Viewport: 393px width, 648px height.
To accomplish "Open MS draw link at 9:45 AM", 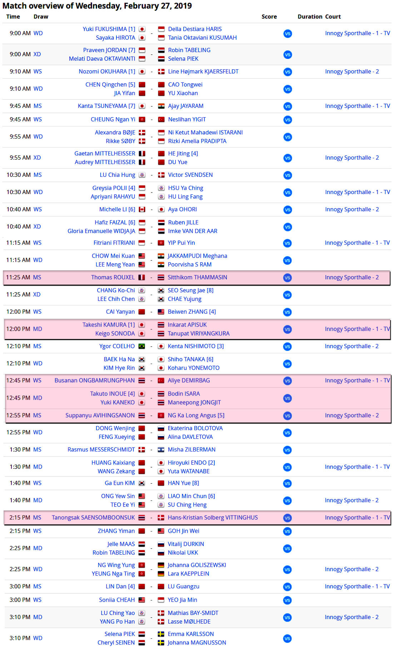I will coord(38,106).
